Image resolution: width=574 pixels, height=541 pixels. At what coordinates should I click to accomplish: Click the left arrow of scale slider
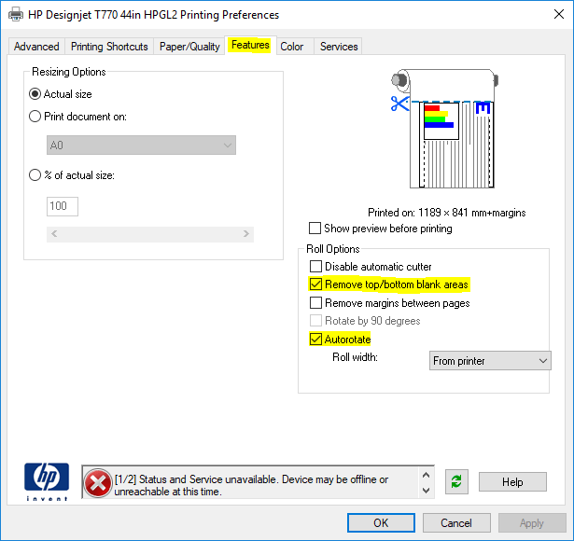(x=54, y=234)
